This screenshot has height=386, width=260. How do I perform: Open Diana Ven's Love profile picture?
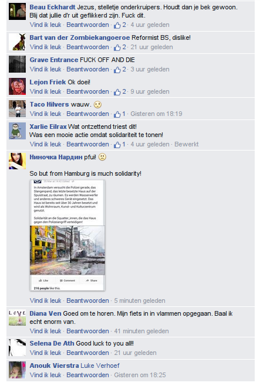pos(17,317)
